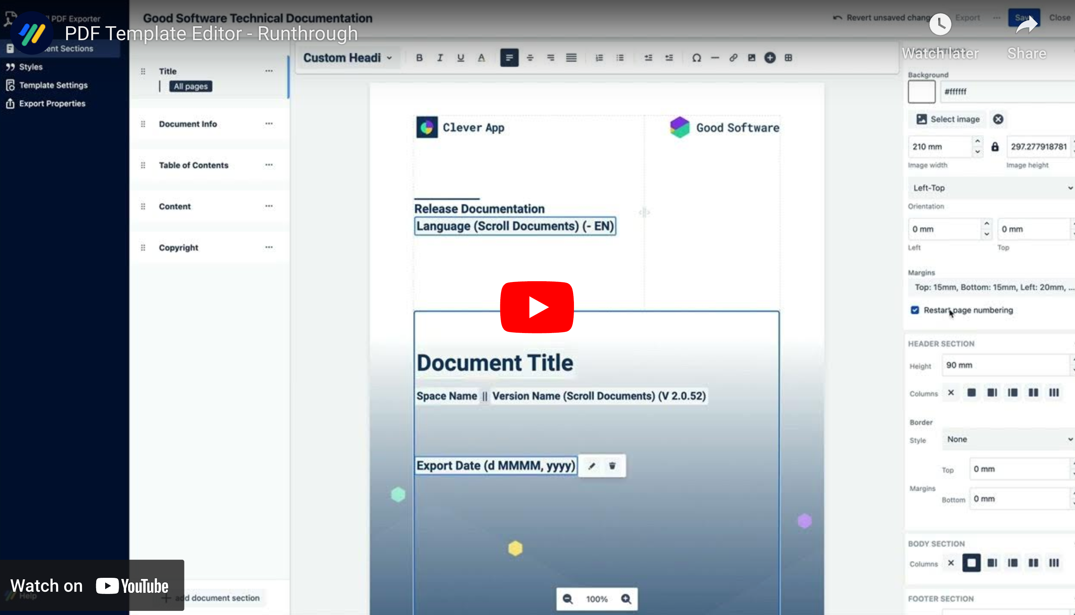The width and height of the screenshot is (1075, 615).
Task: Open Template Settings panel
Action: click(53, 85)
